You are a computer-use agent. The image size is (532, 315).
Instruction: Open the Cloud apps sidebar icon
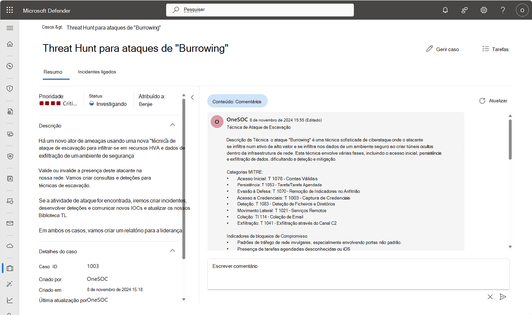[x=10, y=246]
